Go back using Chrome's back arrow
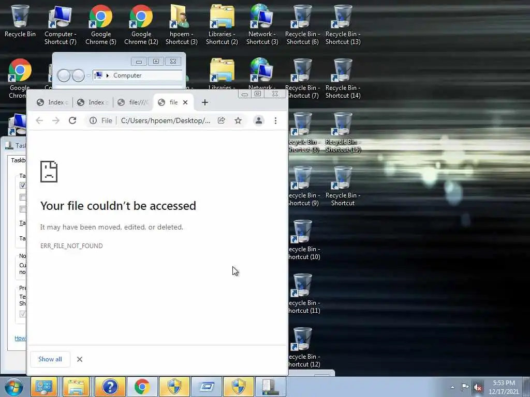This screenshot has width=530, height=397. 39,120
